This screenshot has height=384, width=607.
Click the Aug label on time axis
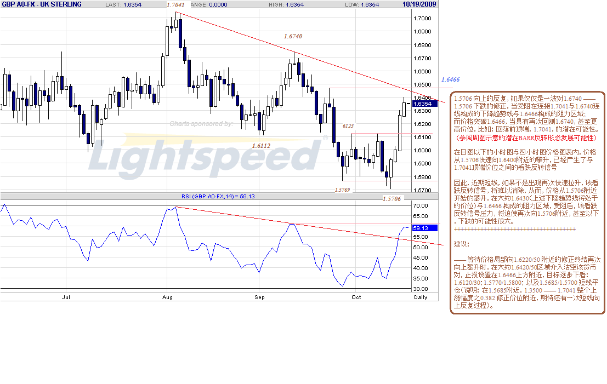(167, 297)
